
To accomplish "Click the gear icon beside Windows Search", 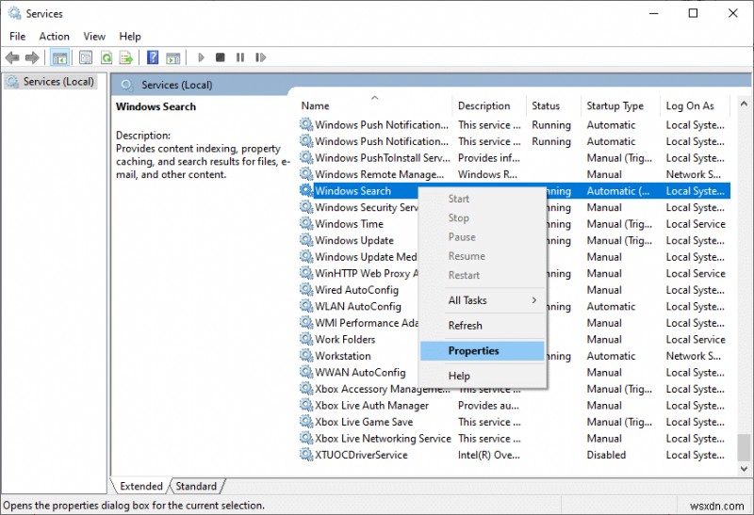I will [306, 190].
